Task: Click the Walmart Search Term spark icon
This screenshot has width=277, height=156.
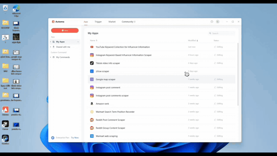Action: [x=92, y=112]
